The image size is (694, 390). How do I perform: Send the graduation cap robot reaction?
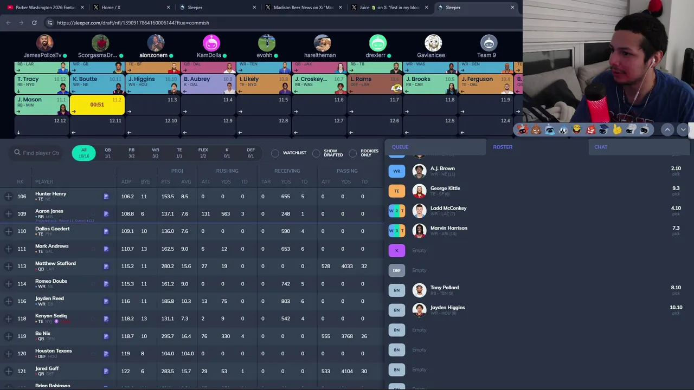tap(603, 129)
